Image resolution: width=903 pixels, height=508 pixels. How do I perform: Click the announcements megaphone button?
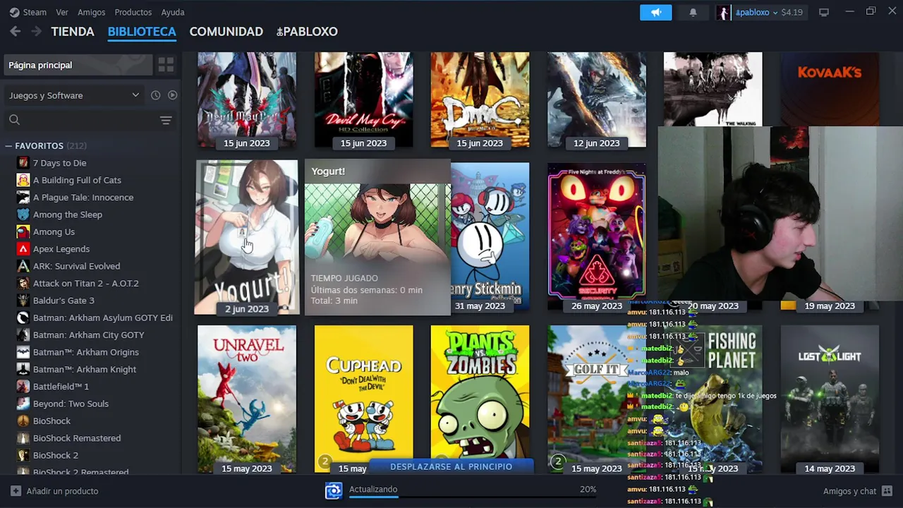tap(656, 12)
